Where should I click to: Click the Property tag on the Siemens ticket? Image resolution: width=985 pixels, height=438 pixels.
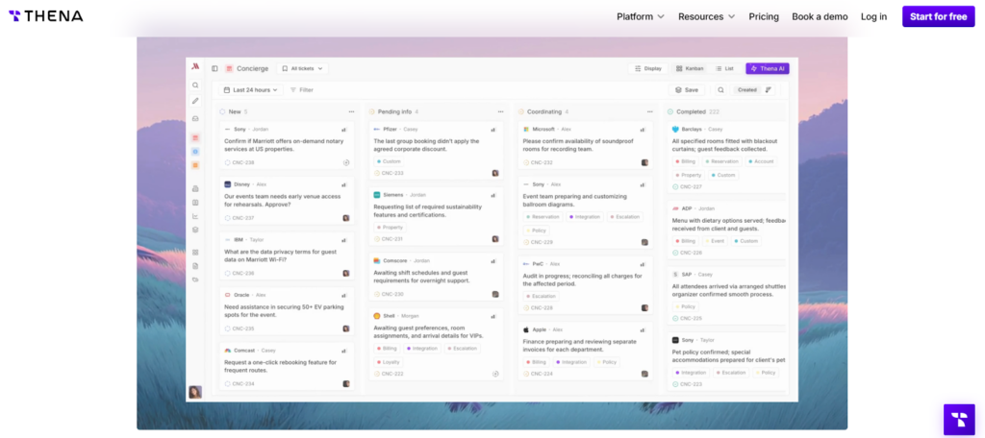click(390, 227)
